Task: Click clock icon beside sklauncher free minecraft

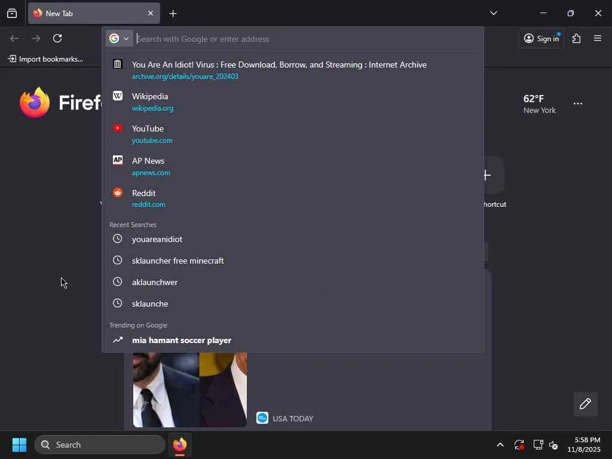Action: point(118,260)
